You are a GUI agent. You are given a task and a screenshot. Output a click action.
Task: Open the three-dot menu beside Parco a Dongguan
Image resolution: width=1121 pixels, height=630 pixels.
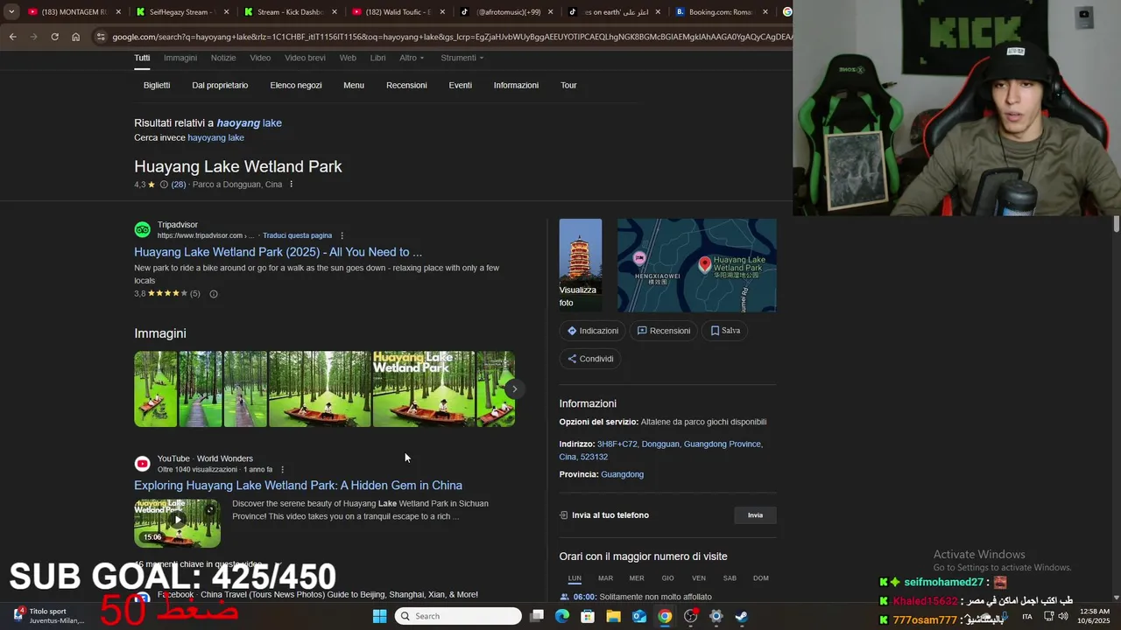(291, 185)
